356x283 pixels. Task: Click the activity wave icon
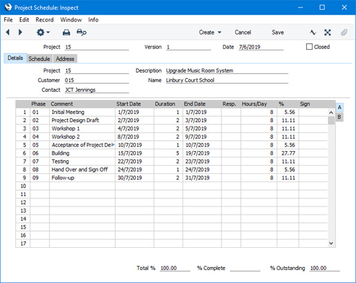313,32
